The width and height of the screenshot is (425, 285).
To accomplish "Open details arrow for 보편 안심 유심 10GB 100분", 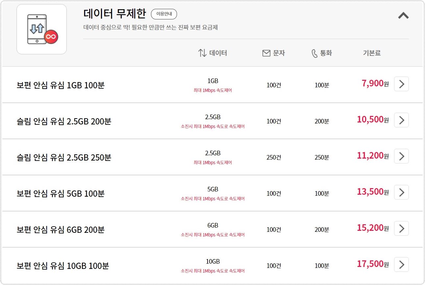I will (401, 264).
